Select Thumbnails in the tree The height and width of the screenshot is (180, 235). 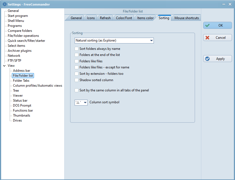(x=22, y=115)
